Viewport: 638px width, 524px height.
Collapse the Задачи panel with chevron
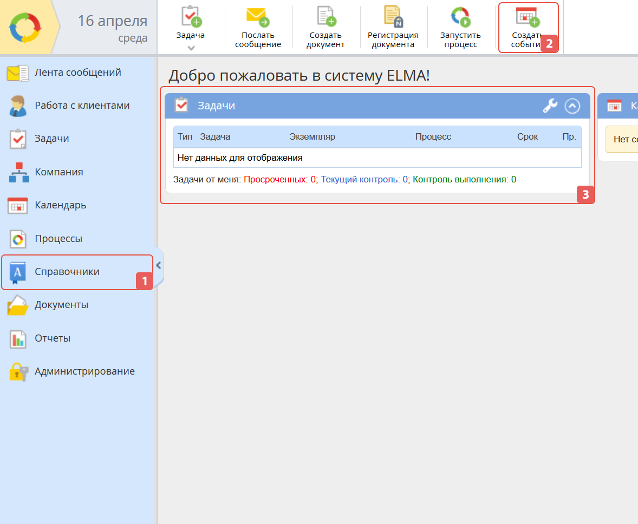tap(572, 106)
